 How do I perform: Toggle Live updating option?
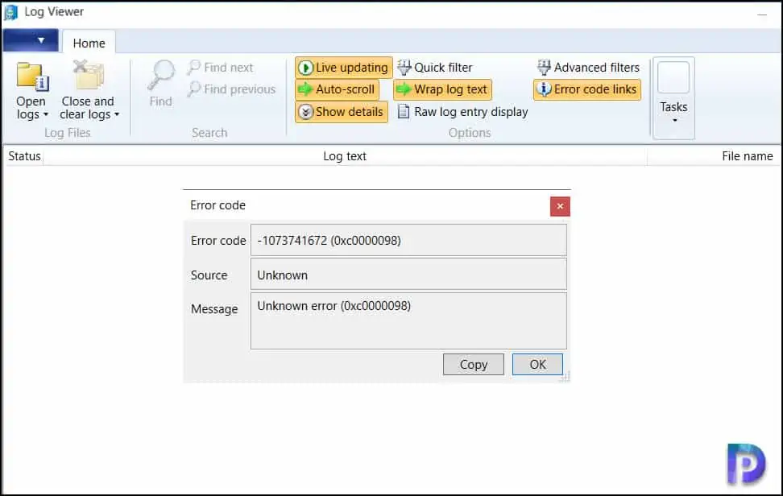point(343,68)
